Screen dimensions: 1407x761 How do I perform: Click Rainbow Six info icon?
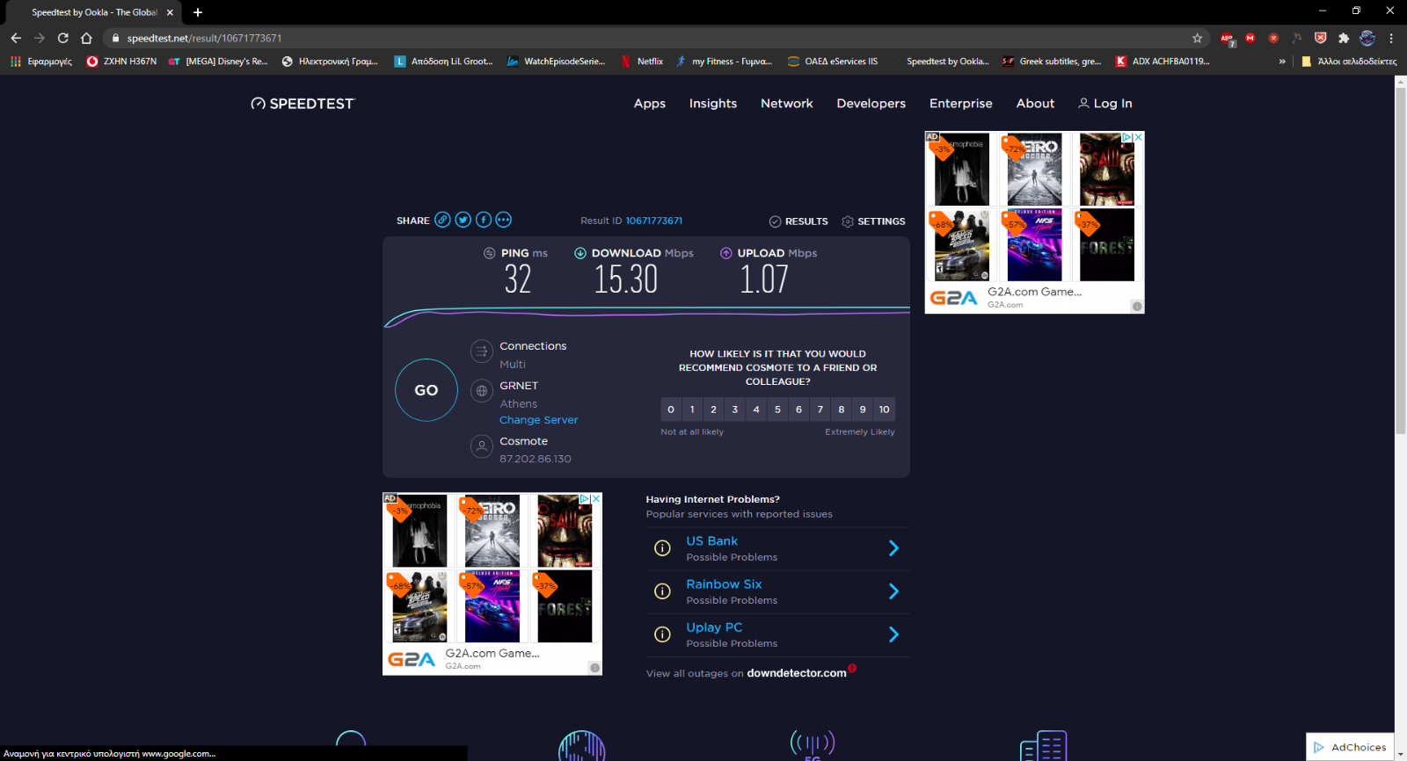662,591
